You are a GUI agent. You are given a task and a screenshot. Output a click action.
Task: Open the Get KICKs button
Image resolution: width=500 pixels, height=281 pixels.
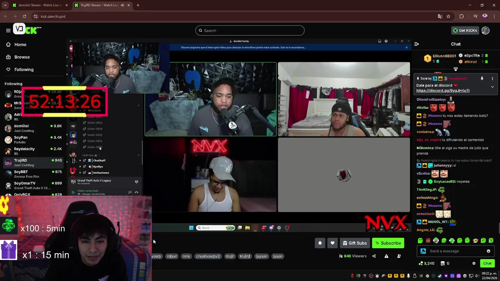465,30
